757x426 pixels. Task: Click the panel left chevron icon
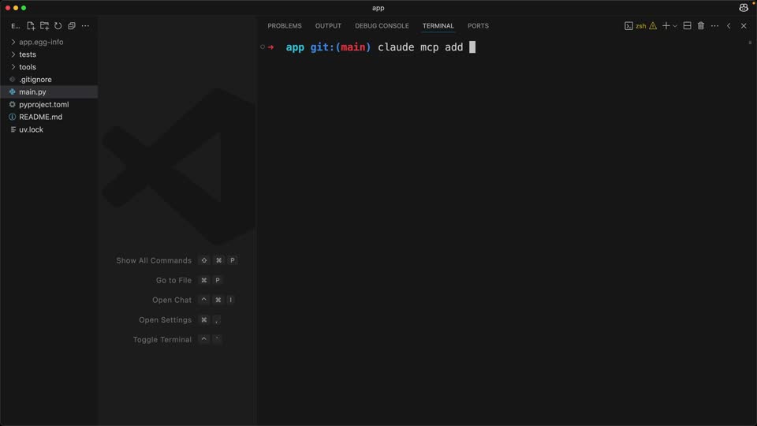tap(729, 26)
